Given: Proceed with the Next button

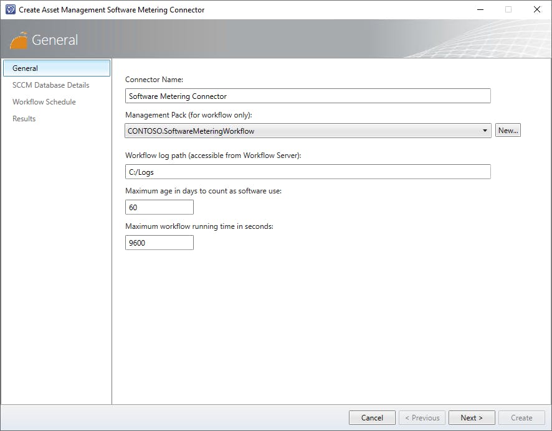Looking at the screenshot, I should pyautogui.click(x=472, y=418).
